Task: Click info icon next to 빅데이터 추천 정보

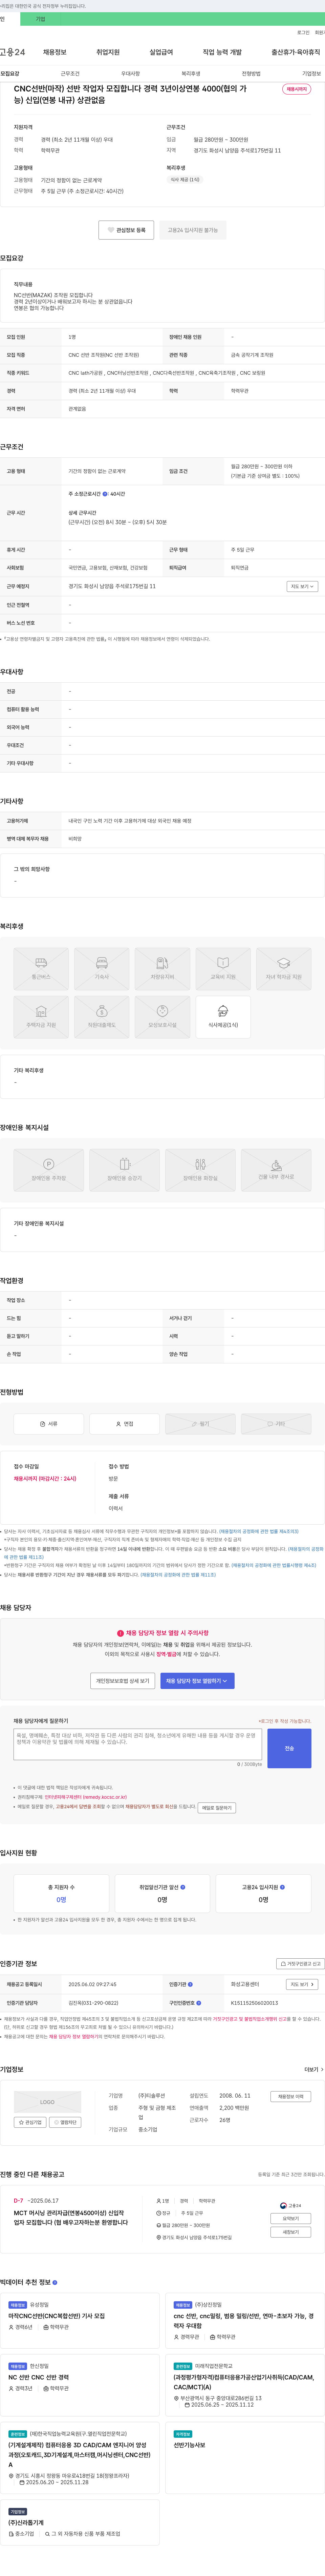Action: (55, 2282)
